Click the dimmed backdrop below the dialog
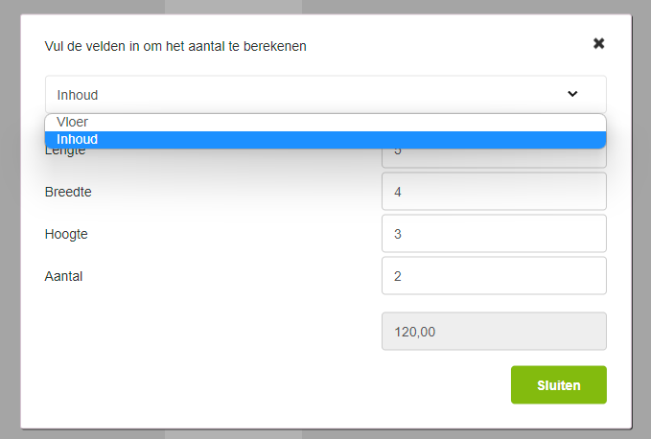 pyautogui.click(x=326, y=434)
